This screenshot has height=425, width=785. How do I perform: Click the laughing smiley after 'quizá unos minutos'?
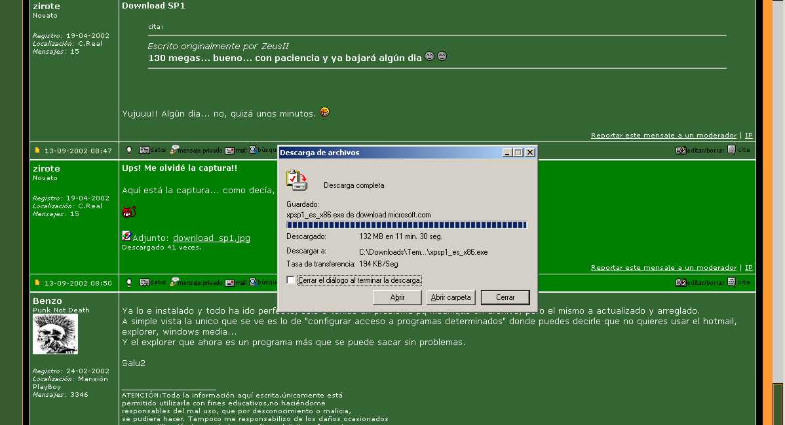point(324,112)
